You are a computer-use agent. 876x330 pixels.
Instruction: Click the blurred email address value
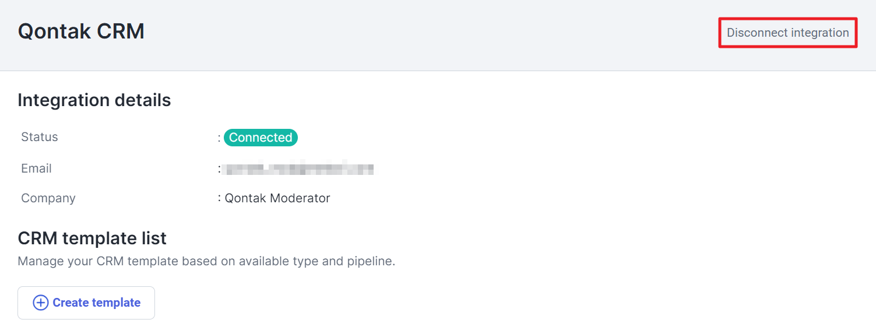(x=299, y=169)
